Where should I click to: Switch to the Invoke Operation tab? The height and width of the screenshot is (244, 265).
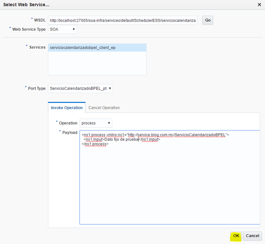[x=67, y=107]
